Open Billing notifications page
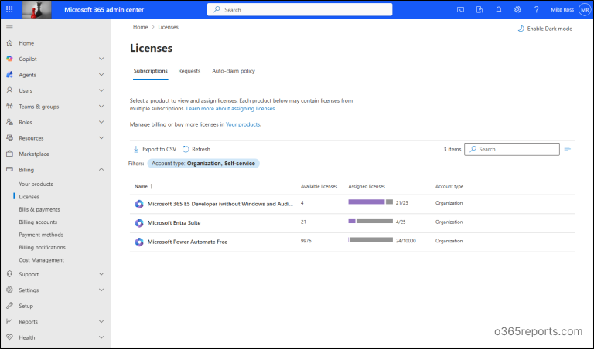 point(42,247)
